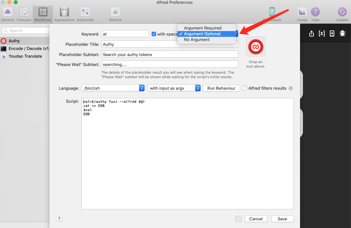Click the Keyword input field
The height and width of the screenshot is (228, 351).
pos(125,34)
